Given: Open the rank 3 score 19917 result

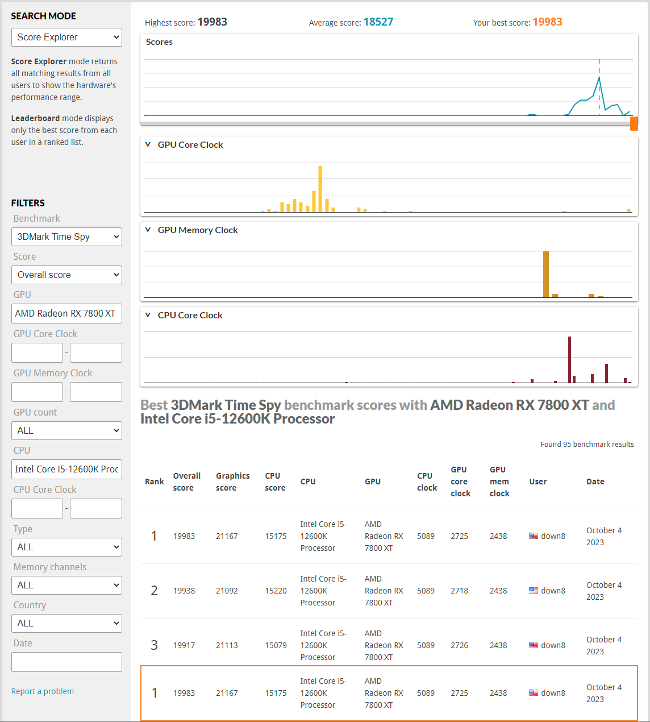Looking at the screenshot, I should 184,645.
